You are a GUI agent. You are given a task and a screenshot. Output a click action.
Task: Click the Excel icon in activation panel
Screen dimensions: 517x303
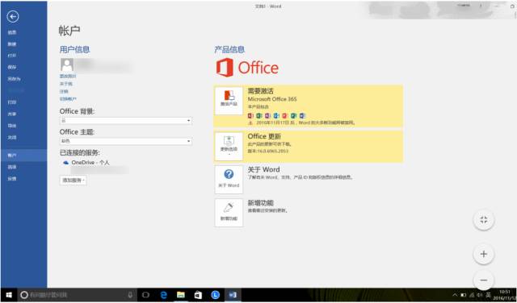[x=259, y=116]
